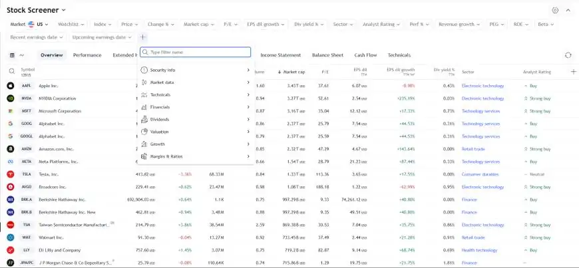Viewport: 579px width, 268px height.
Task: Switch to the Cash Flow tab
Action: pos(365,55)
